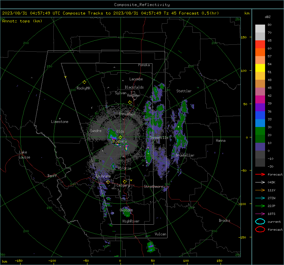The image size is (284, 265).
Task: Click the 18TS track legend label
Action: [x=271, y=214]
